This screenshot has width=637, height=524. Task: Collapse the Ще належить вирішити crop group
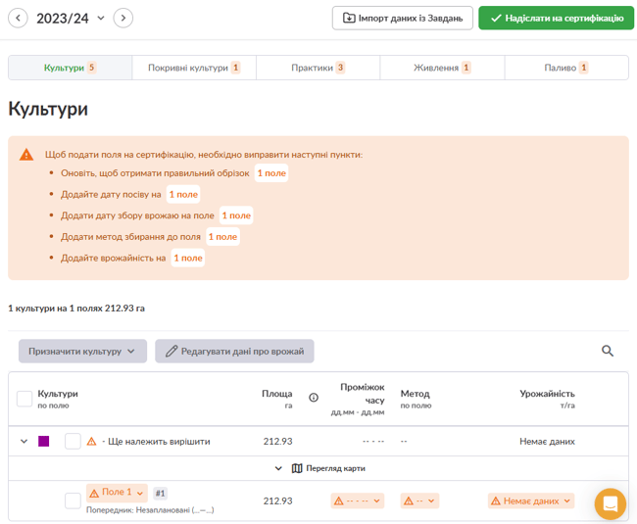pyautogui.click(x=24, y=442)
